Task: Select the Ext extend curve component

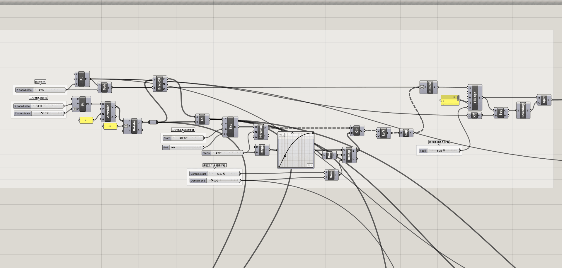Action: [230, 127]
